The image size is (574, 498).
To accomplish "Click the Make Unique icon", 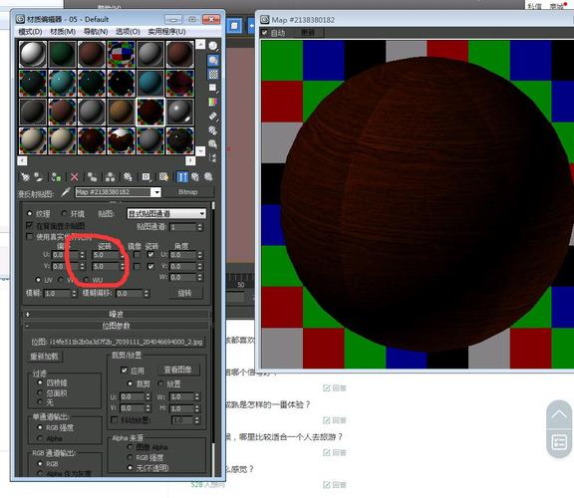I will pos(110,177).
